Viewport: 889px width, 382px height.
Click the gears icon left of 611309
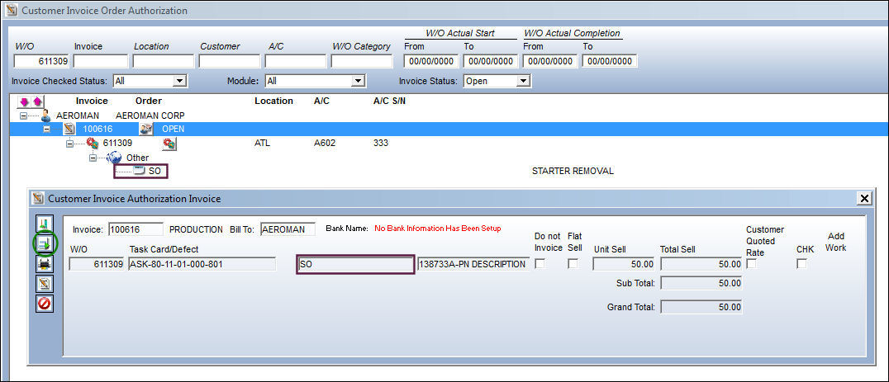point(92,144)
